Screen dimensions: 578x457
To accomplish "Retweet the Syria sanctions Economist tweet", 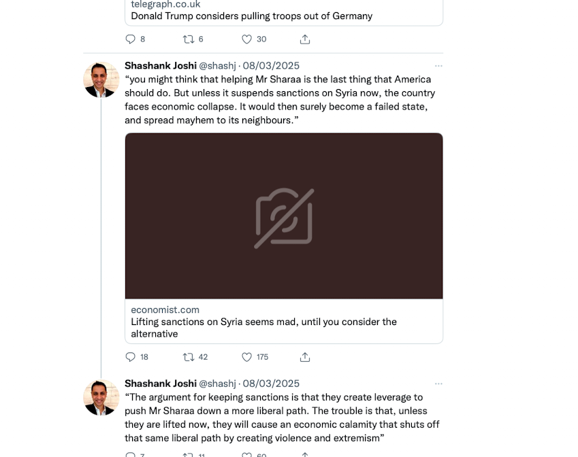I will coord(189,357).
